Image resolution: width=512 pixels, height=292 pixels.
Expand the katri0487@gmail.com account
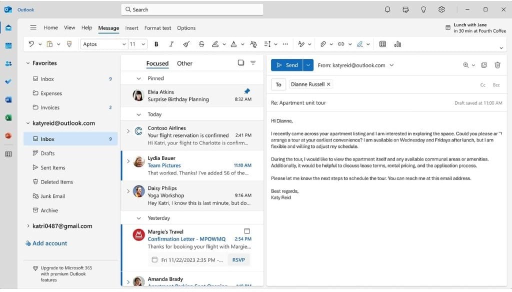28,225
